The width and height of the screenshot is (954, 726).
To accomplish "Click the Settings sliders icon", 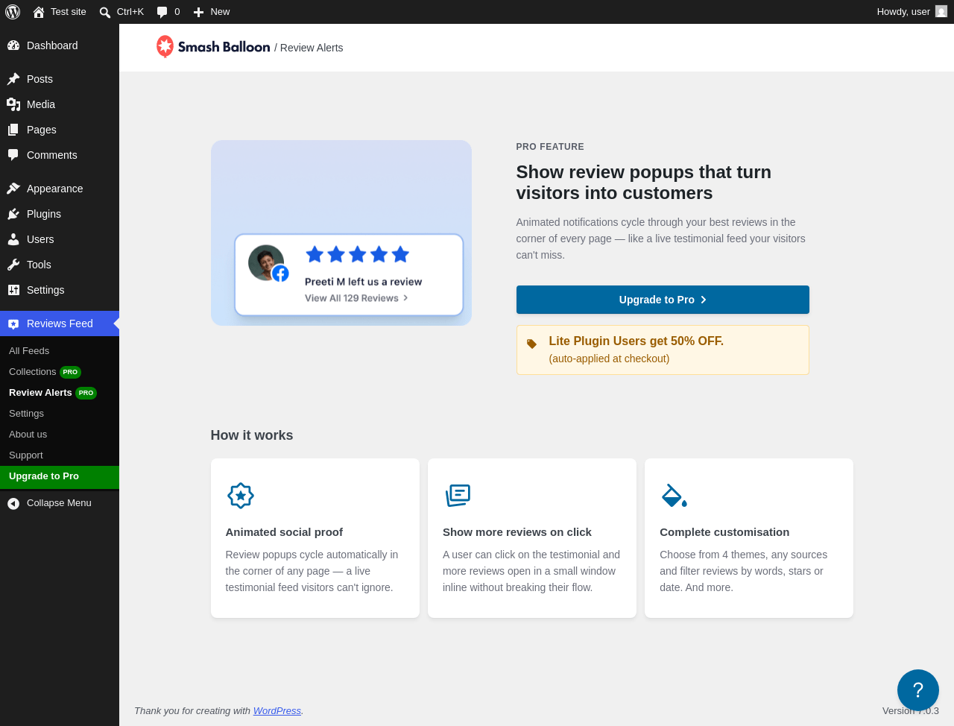I will coord(13,290).
